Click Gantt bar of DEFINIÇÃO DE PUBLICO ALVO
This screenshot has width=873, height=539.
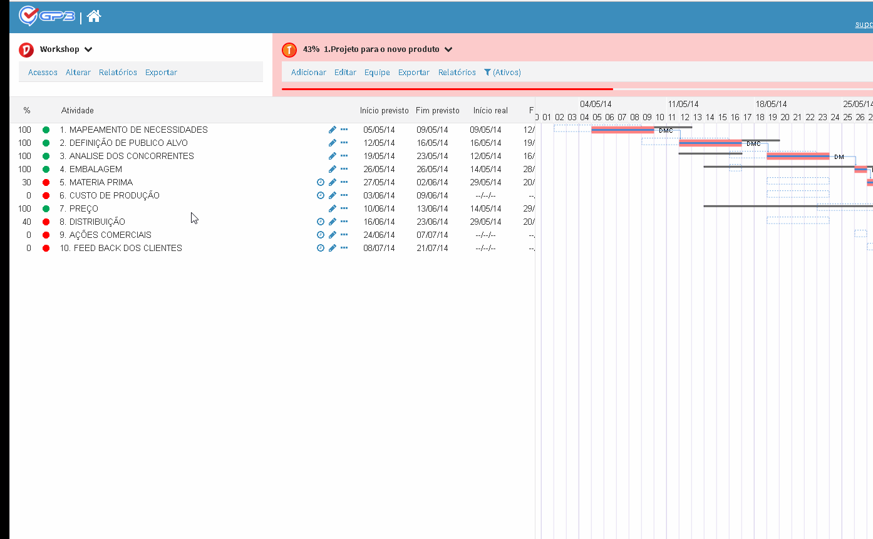(710, 143)
